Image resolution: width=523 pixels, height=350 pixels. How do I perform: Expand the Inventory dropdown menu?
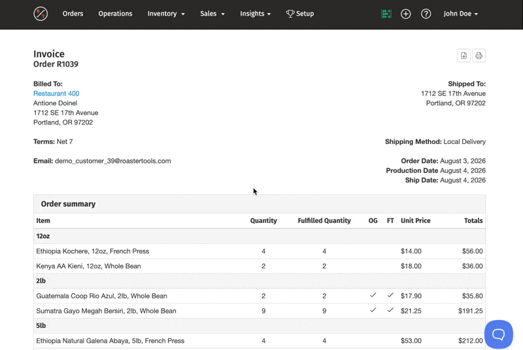[x=166, y=14]
